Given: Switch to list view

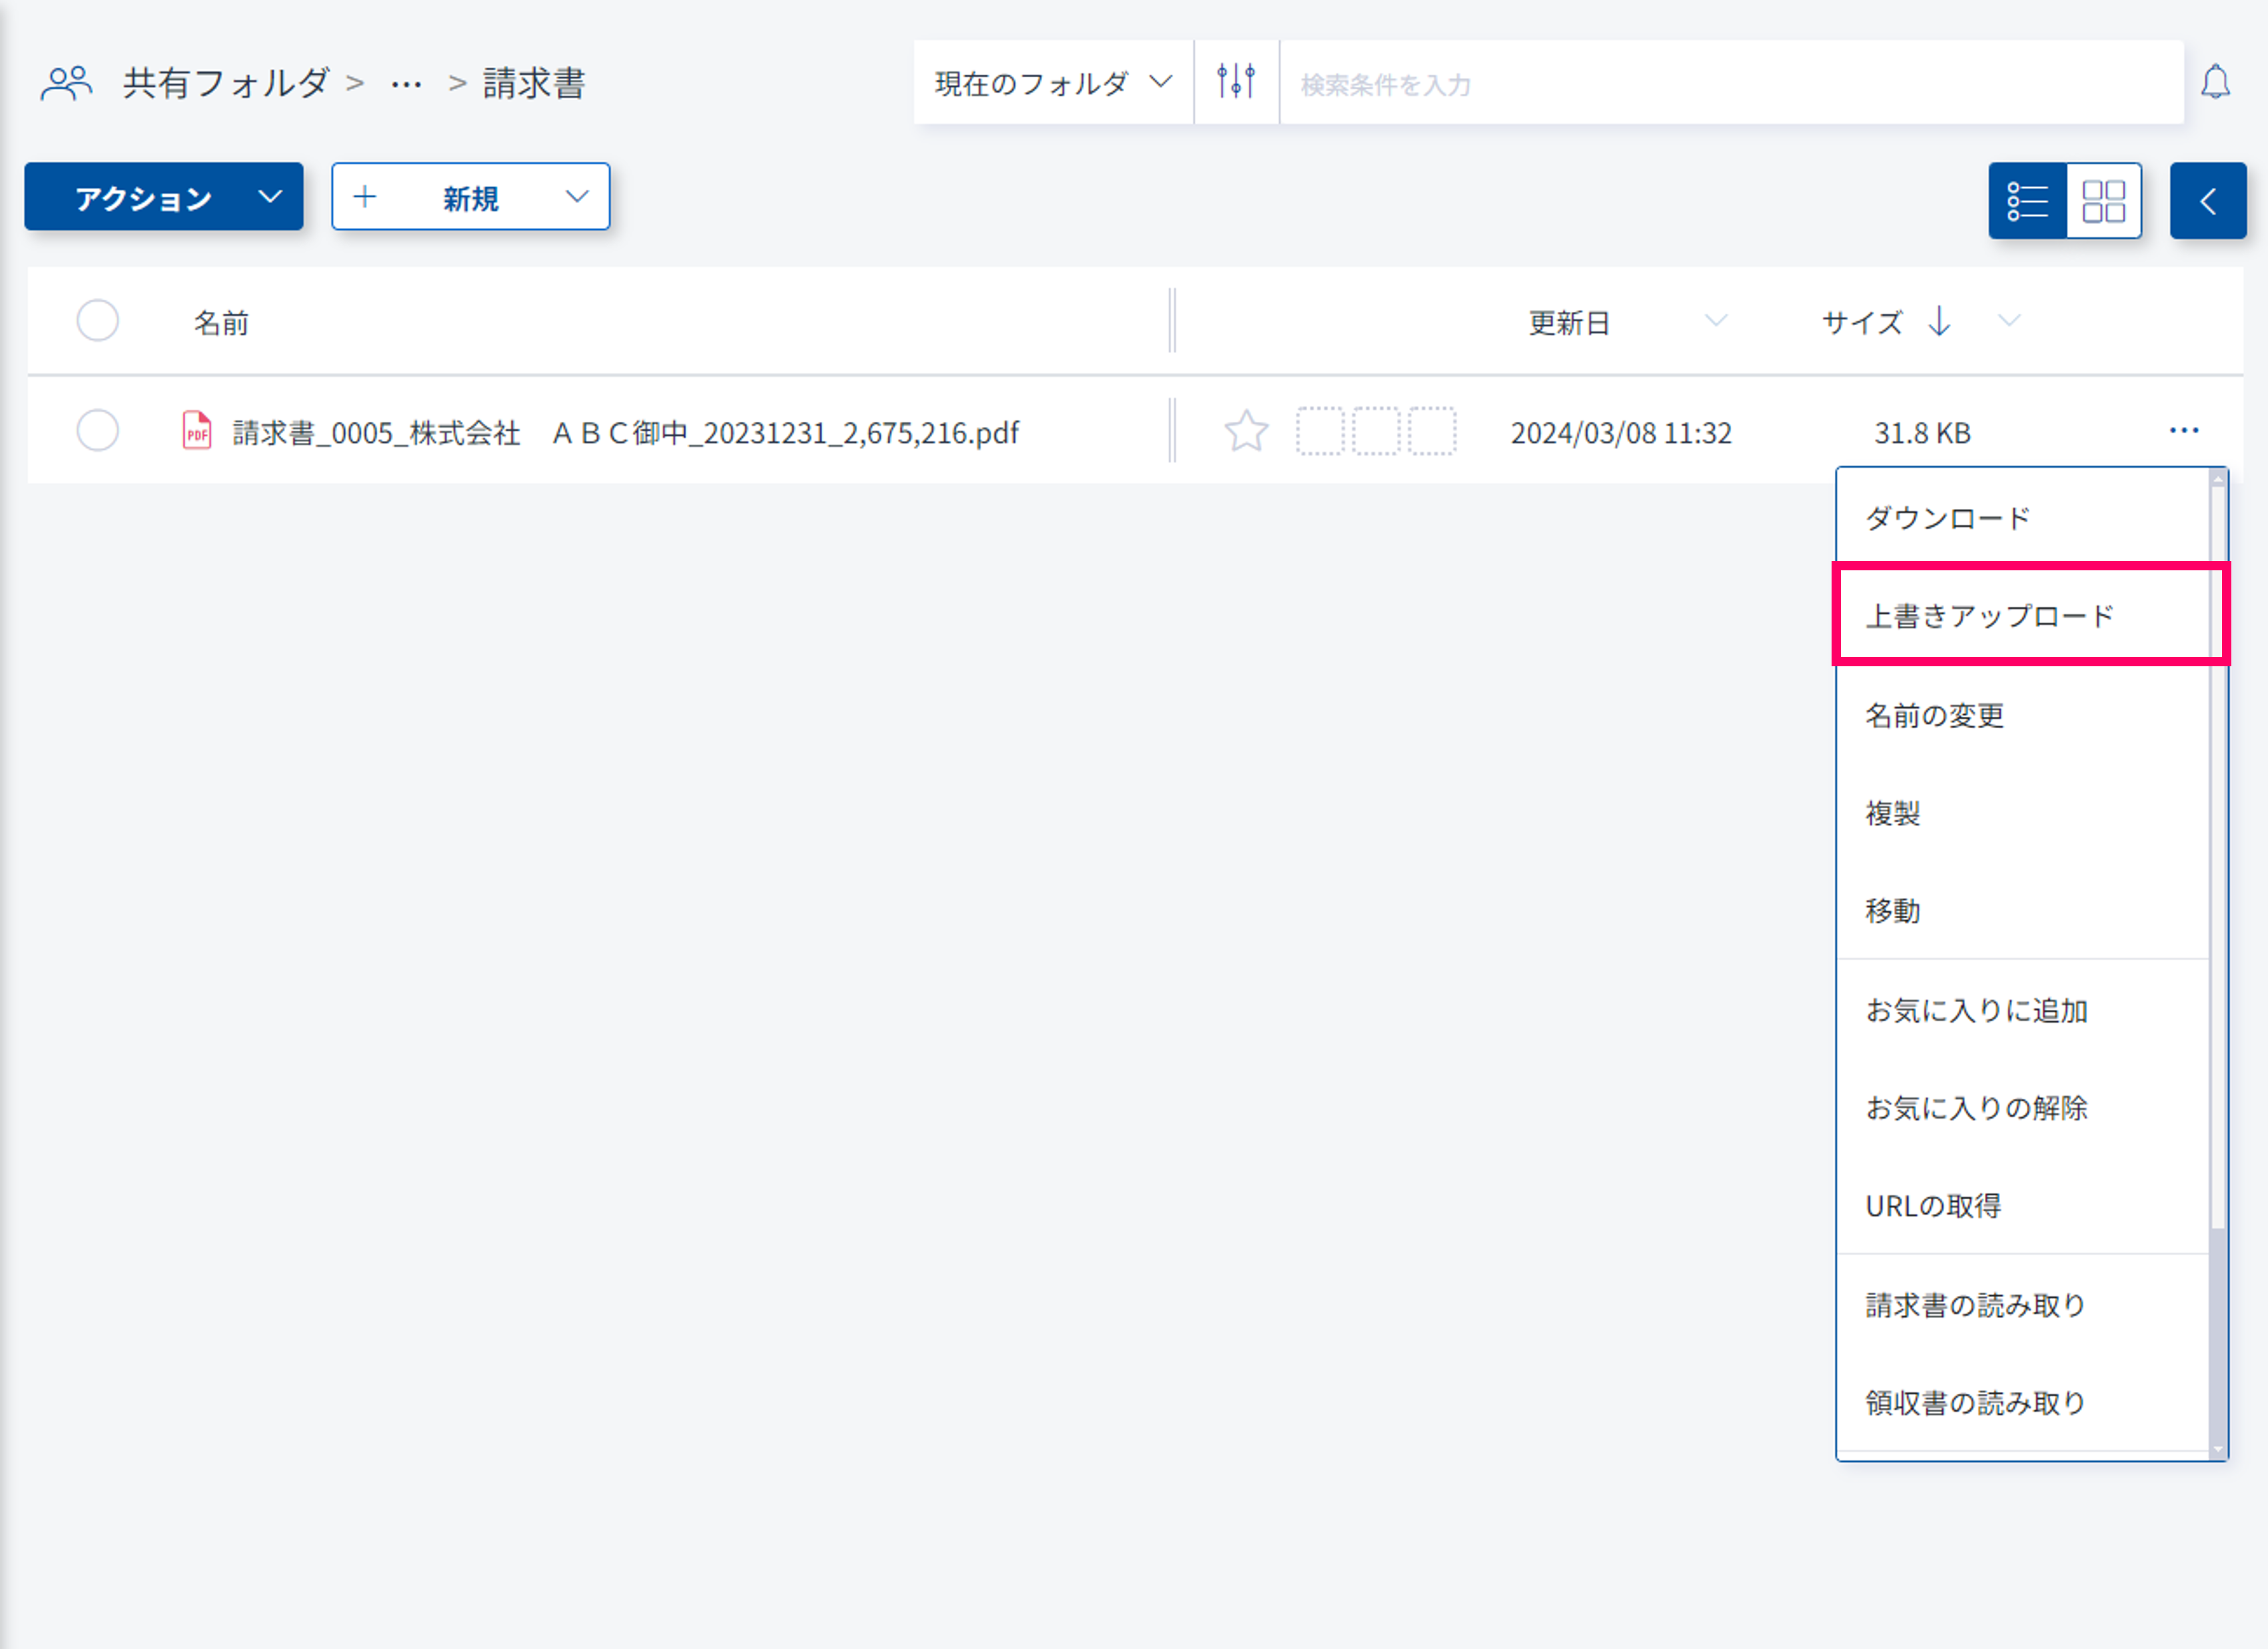Looking at the screenshot, I should pos(2027,200).
